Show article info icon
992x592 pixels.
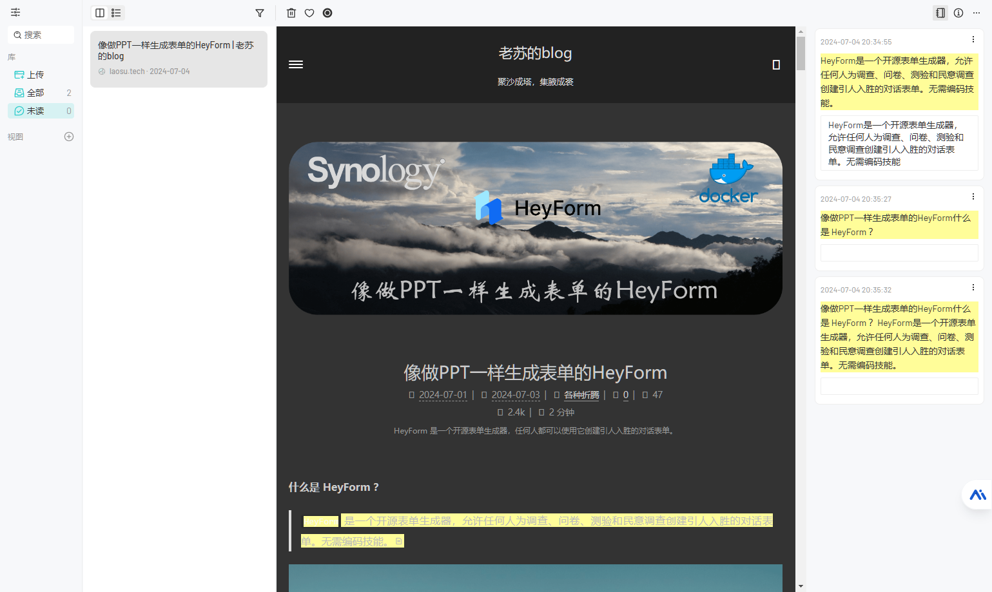958,13
